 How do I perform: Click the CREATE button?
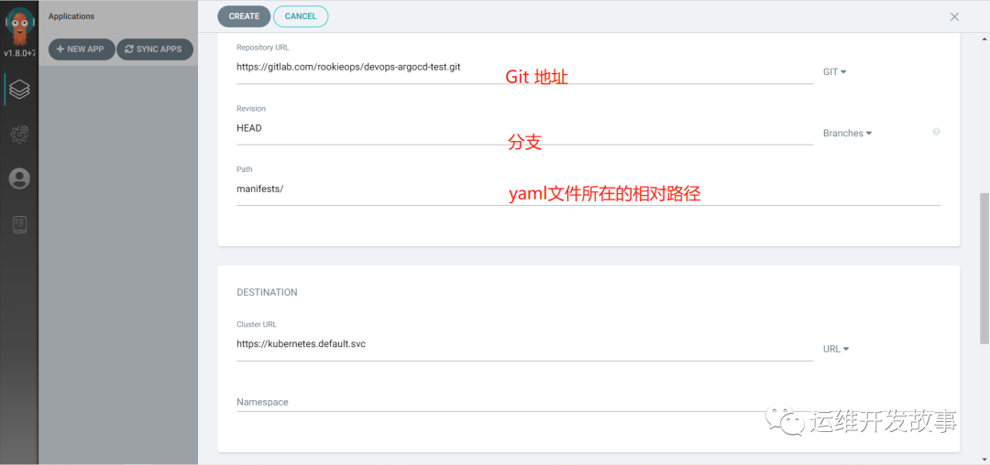point(244,16)
